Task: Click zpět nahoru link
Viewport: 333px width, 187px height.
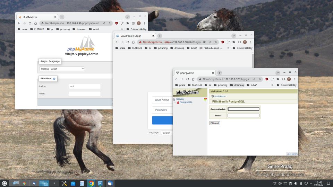Action: point(292,154)
